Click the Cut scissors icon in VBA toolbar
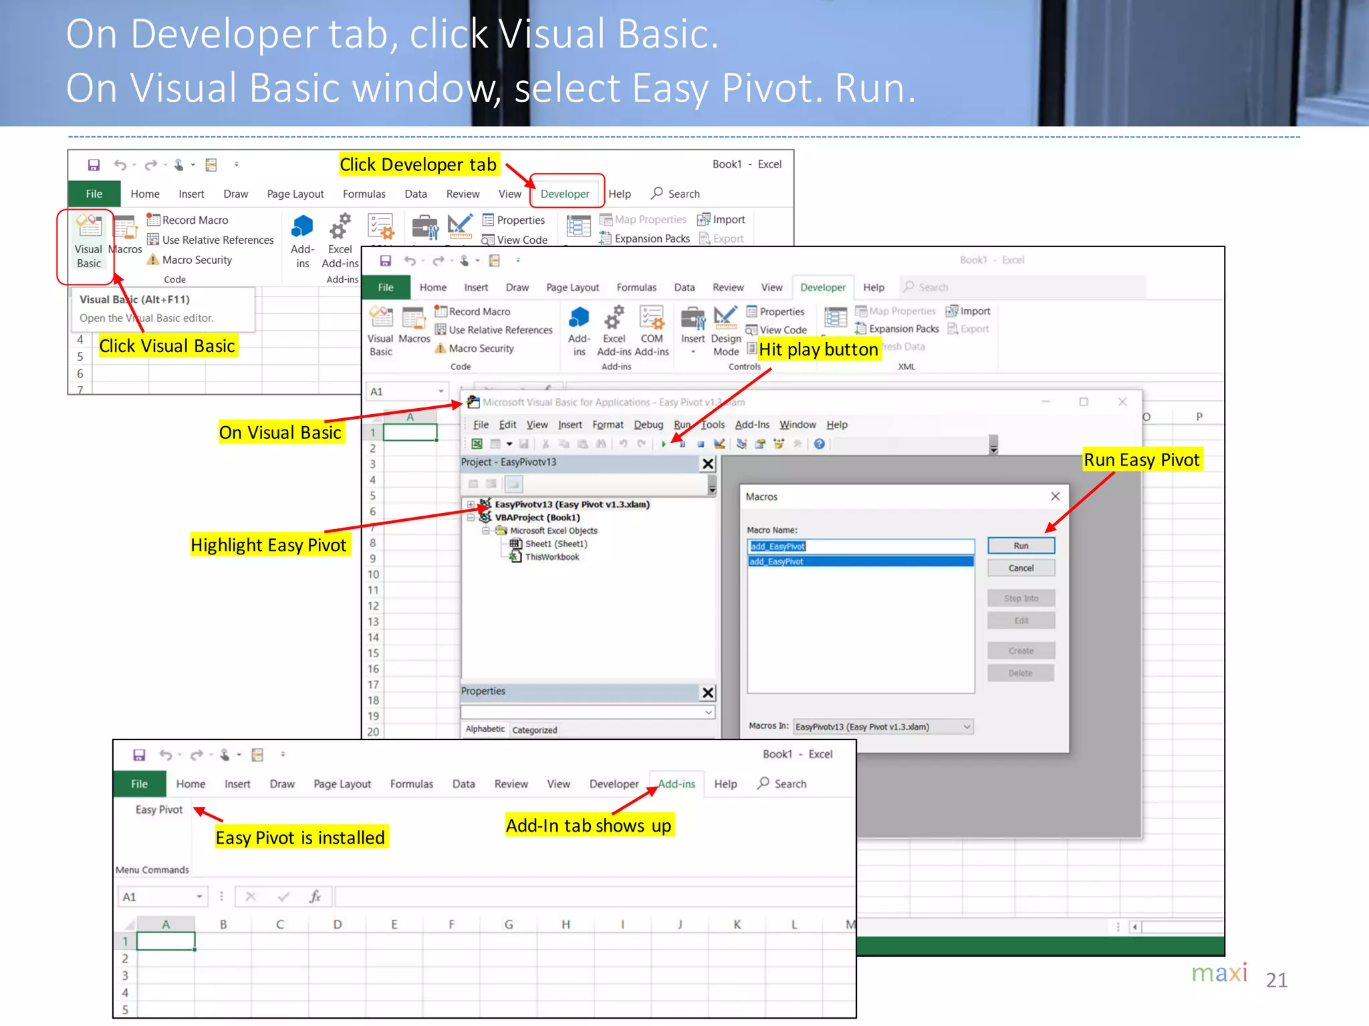 coord(546,444)
